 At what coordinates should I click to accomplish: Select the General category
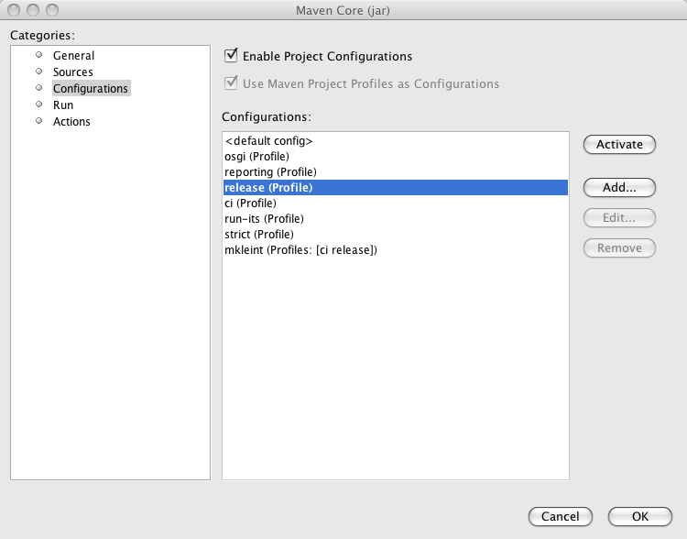pyautogui.click(x=73, y=56)
